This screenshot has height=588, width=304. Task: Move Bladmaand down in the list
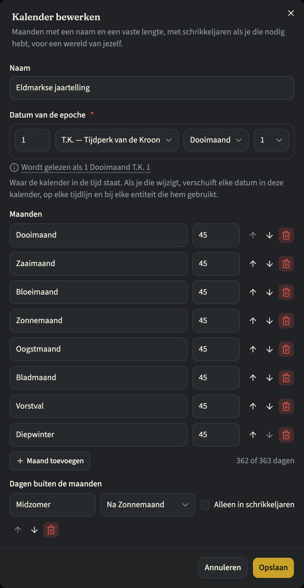(x=270, y=378)
